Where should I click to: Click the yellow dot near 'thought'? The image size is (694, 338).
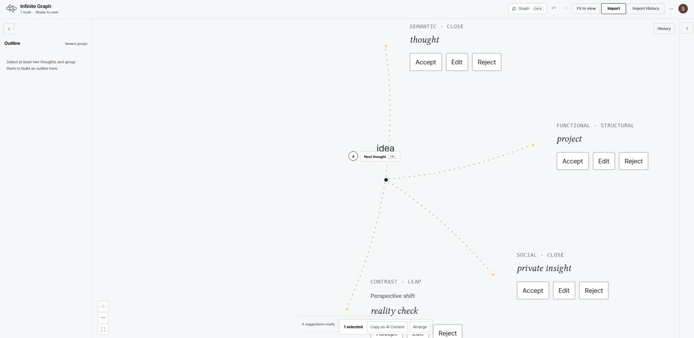(386, 46)
